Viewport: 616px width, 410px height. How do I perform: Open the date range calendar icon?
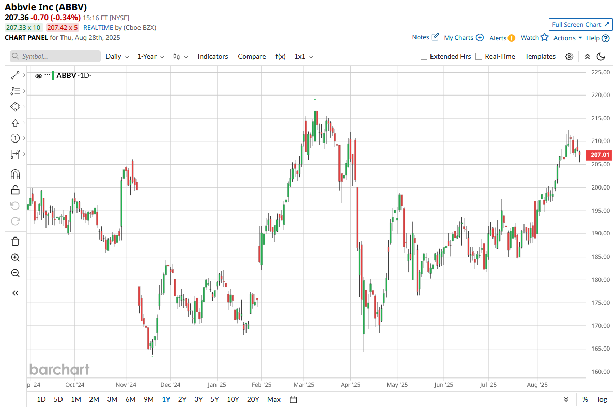tap(293, 399)
